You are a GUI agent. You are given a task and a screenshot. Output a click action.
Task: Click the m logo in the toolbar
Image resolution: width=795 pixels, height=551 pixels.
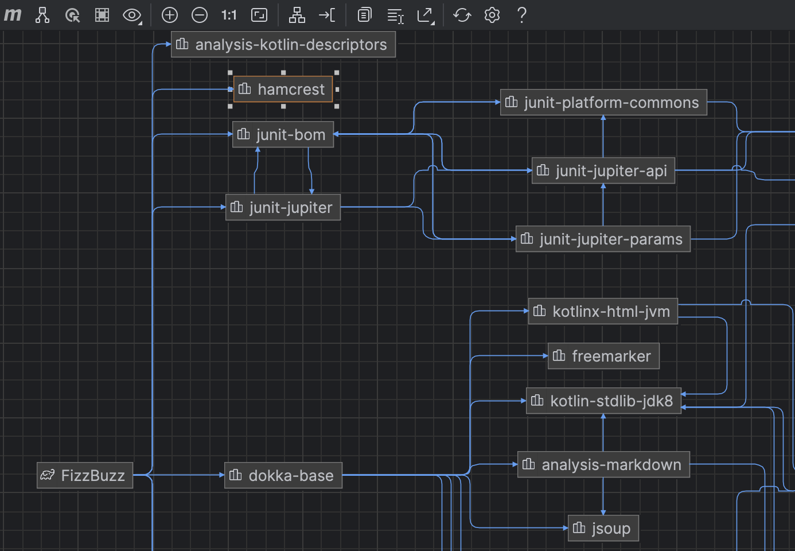(12, 15)
